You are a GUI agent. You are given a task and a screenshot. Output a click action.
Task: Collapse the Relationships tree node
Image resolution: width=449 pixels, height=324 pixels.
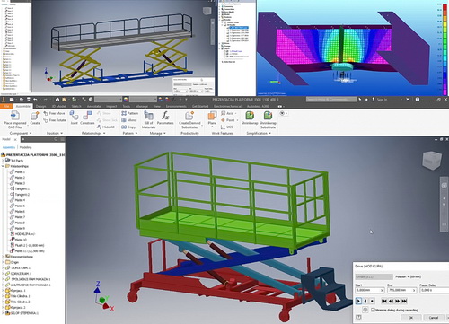(3, 166)
